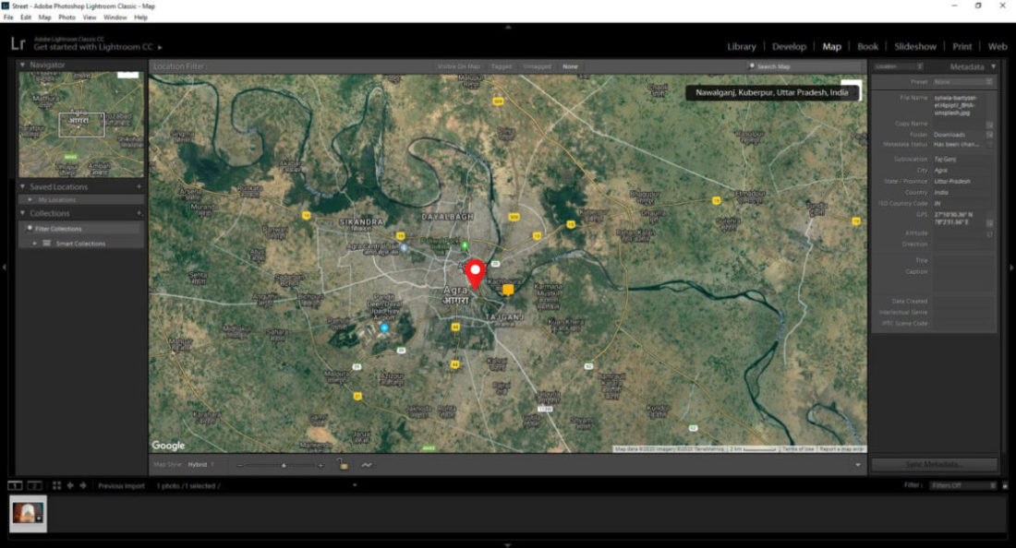Hide the top module picker arrow

pos(508,27)
